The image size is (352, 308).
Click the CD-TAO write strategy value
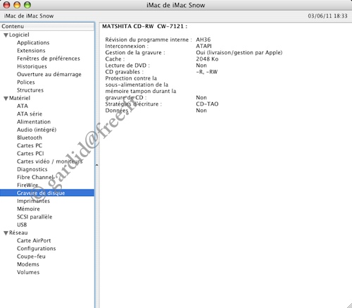tap(207, 104)
